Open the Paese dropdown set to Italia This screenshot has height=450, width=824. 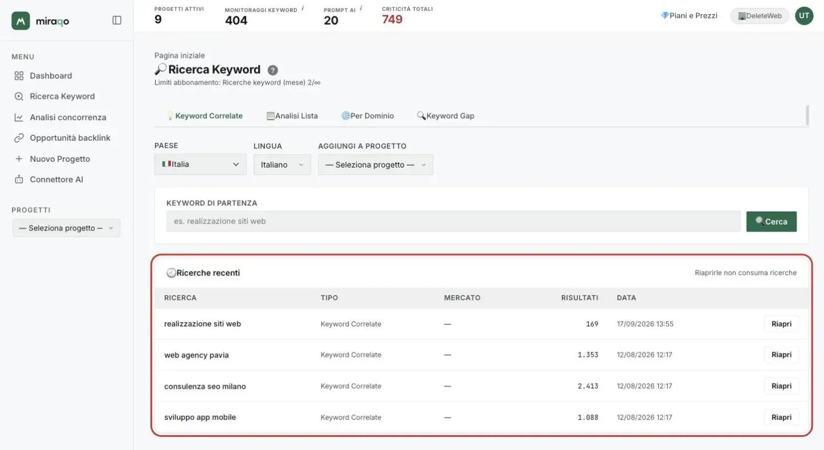pyautogui.click(x=200, y=165)
